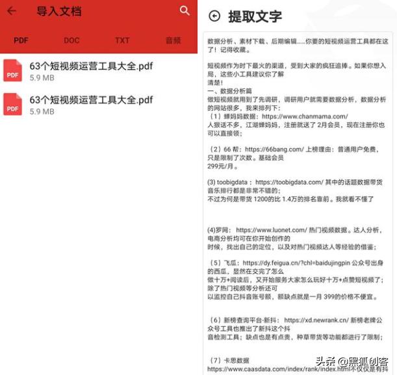Click the 提取文字 page title
Screen dimensions: 397x375
pos(255,16)
